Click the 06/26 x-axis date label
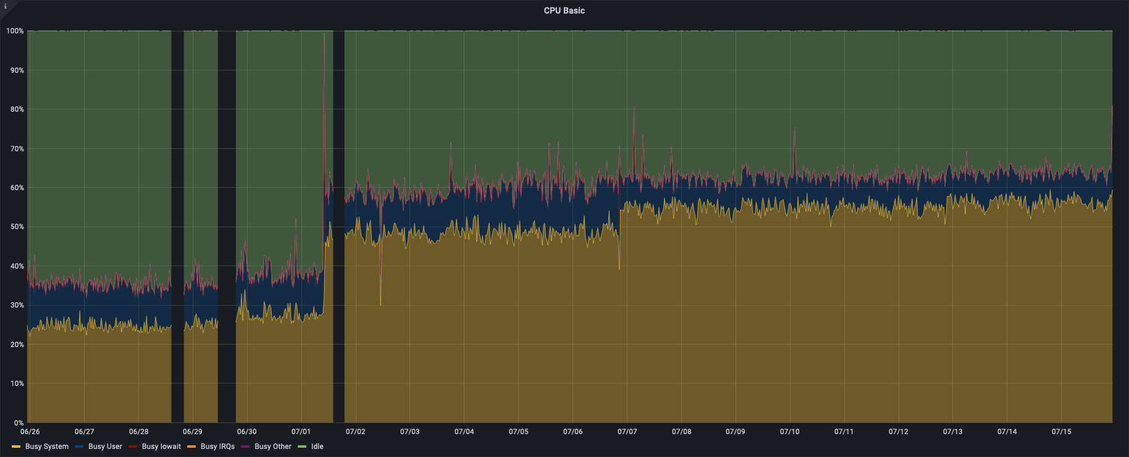Image resolution: width=1129 pixels, height=457 pixels. [x=30, y=432]
